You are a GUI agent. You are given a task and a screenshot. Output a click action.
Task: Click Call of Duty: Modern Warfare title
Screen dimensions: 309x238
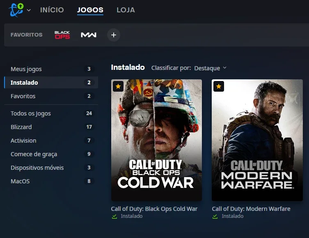(x=251, y=209)
